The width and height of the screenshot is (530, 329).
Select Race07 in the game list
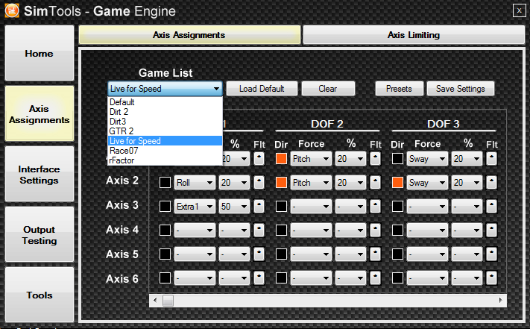coord(165,151)
